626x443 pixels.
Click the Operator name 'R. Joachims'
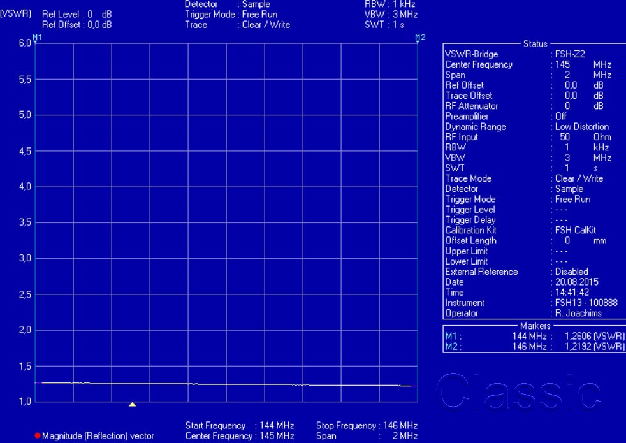click(x=578, y=314)
